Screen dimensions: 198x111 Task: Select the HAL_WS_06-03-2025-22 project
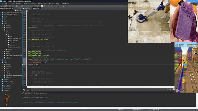point(11,15)
